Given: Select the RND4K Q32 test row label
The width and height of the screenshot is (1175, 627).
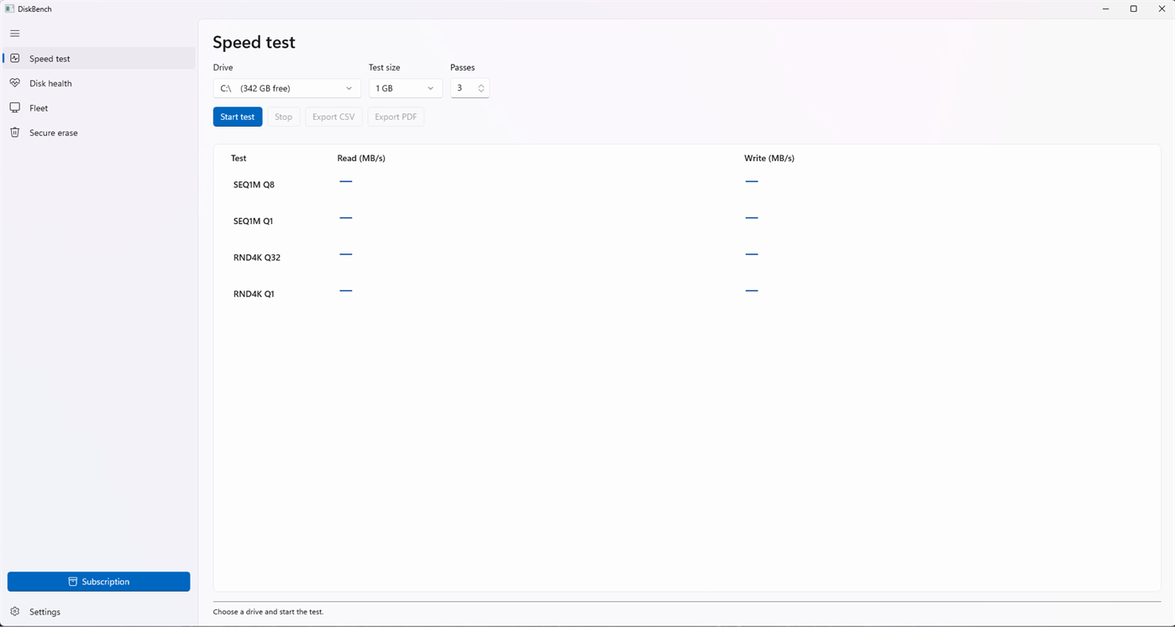Looking at the screenshot, I should [257, 258].
